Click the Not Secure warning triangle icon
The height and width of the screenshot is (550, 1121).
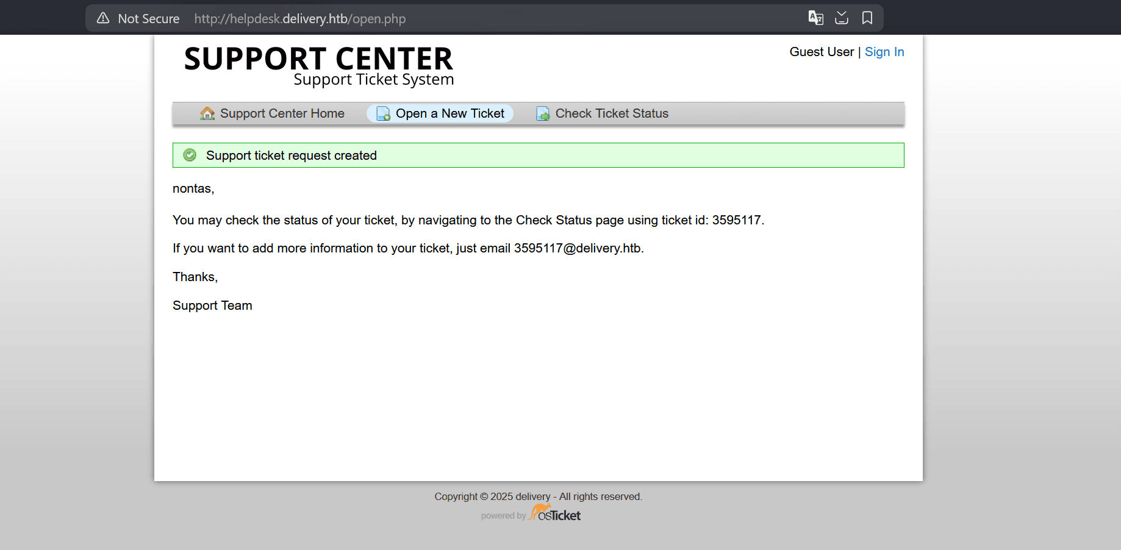click(x=103, y=18)
